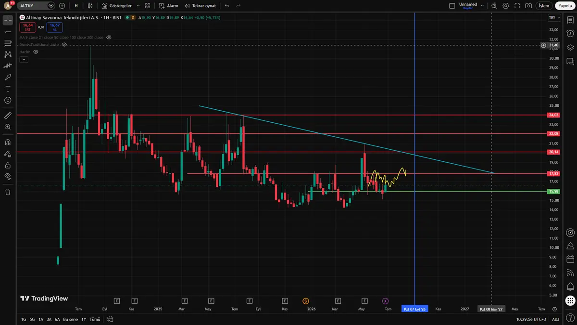Viewport: 577px width, 325px height.
Task: Open chart settings hexagon icon
Action: [506, 6]
